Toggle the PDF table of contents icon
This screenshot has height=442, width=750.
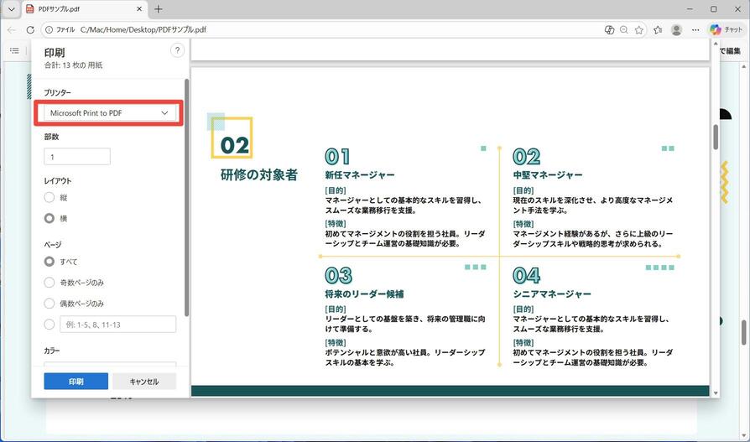[15, 50]
